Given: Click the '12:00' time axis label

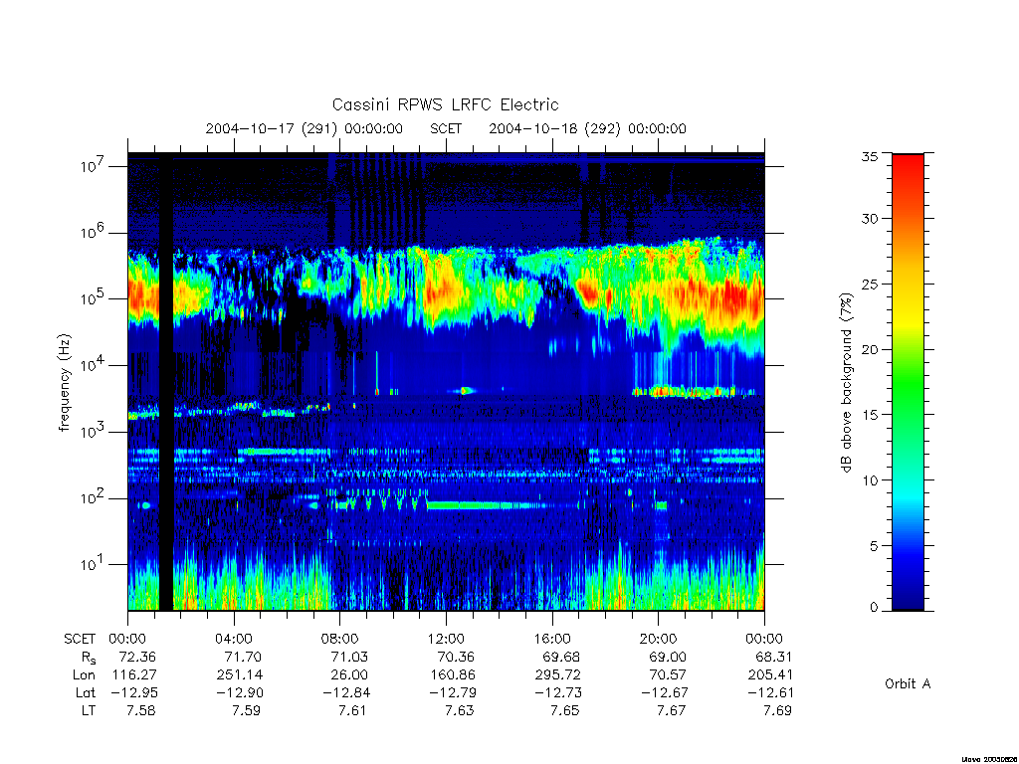Looking at the screenshot, I should (446, 639).
